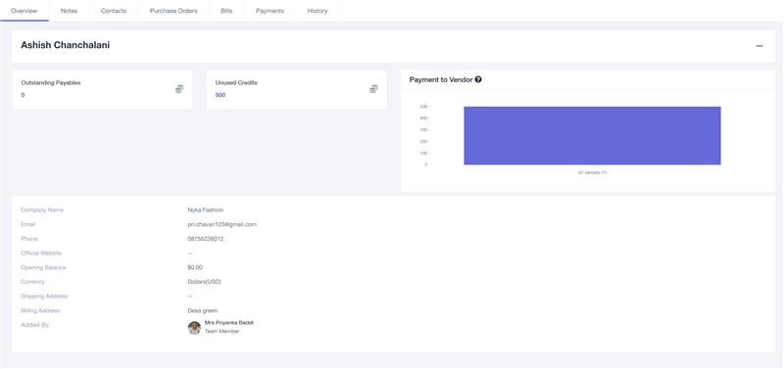Go to the Purchase Orders tab

173,11
